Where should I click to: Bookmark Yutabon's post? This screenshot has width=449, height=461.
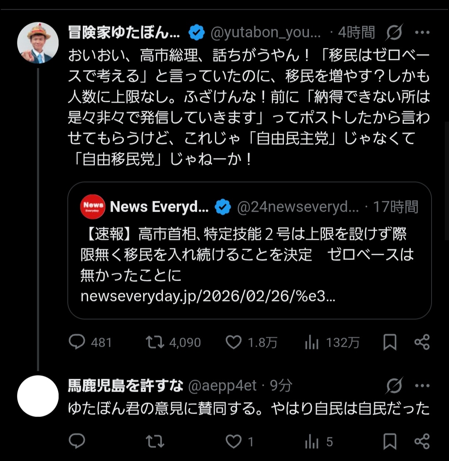coord(390,342)
